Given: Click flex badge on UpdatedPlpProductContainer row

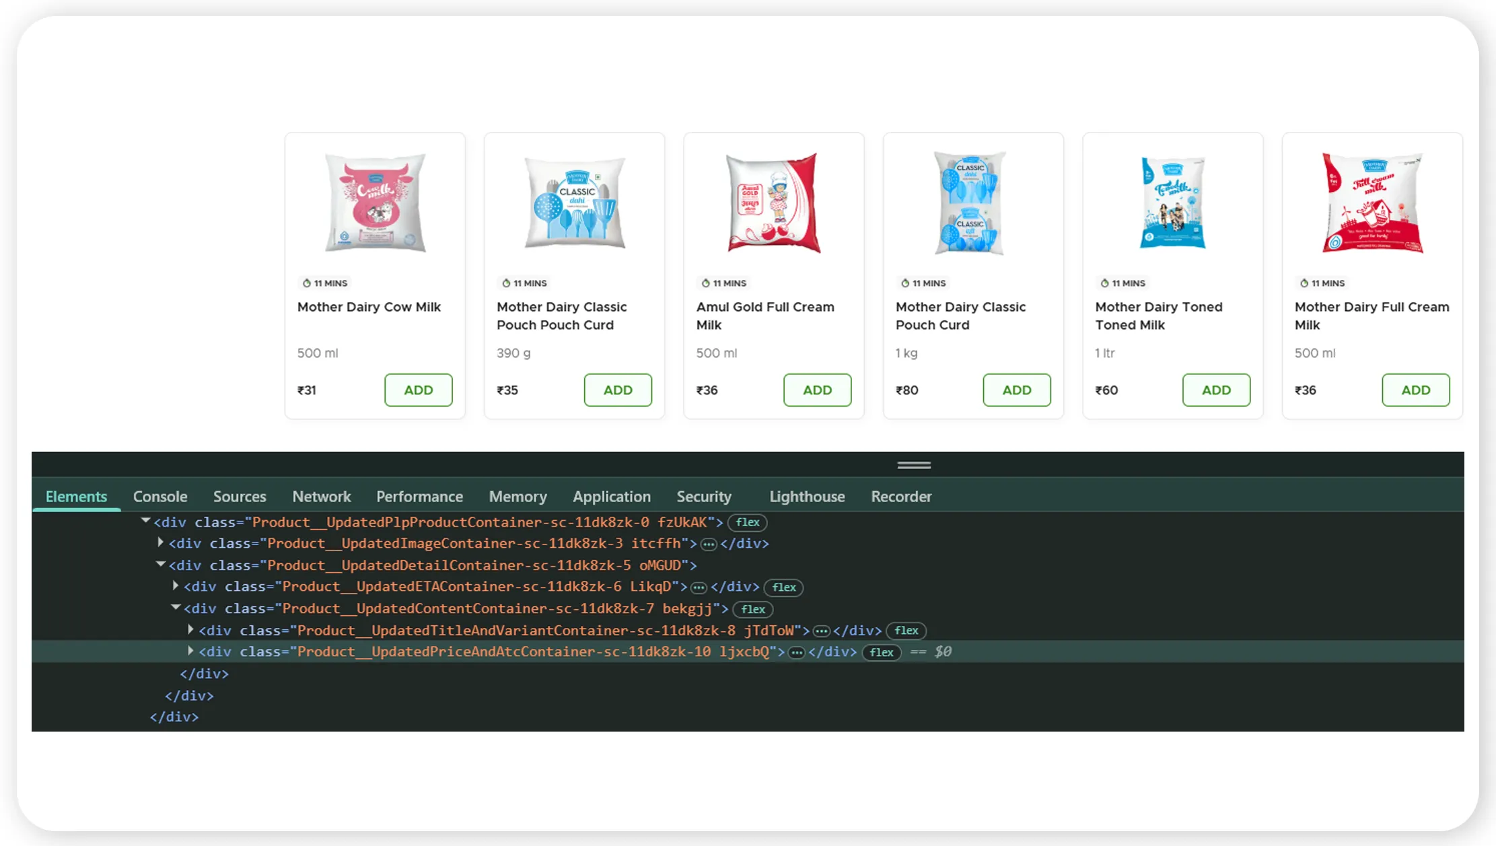Looking at the screenshot, I should (x=747, y=522).
